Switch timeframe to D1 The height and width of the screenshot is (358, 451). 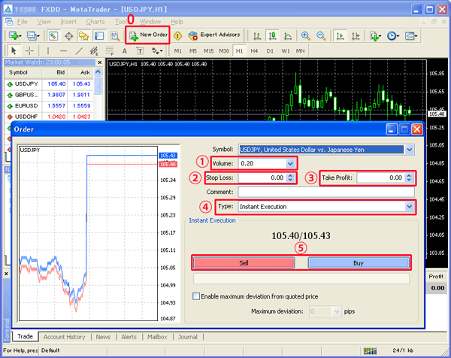coord(270,51)
